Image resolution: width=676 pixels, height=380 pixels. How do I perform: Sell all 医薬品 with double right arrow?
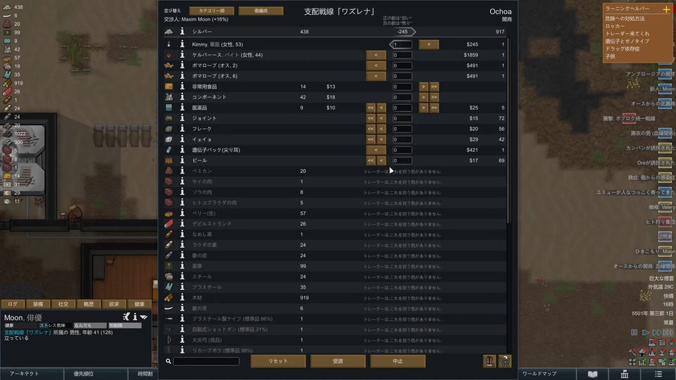(434, 108)
